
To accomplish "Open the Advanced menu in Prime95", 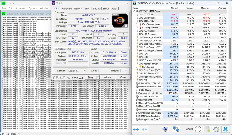I will click(21, 8).
